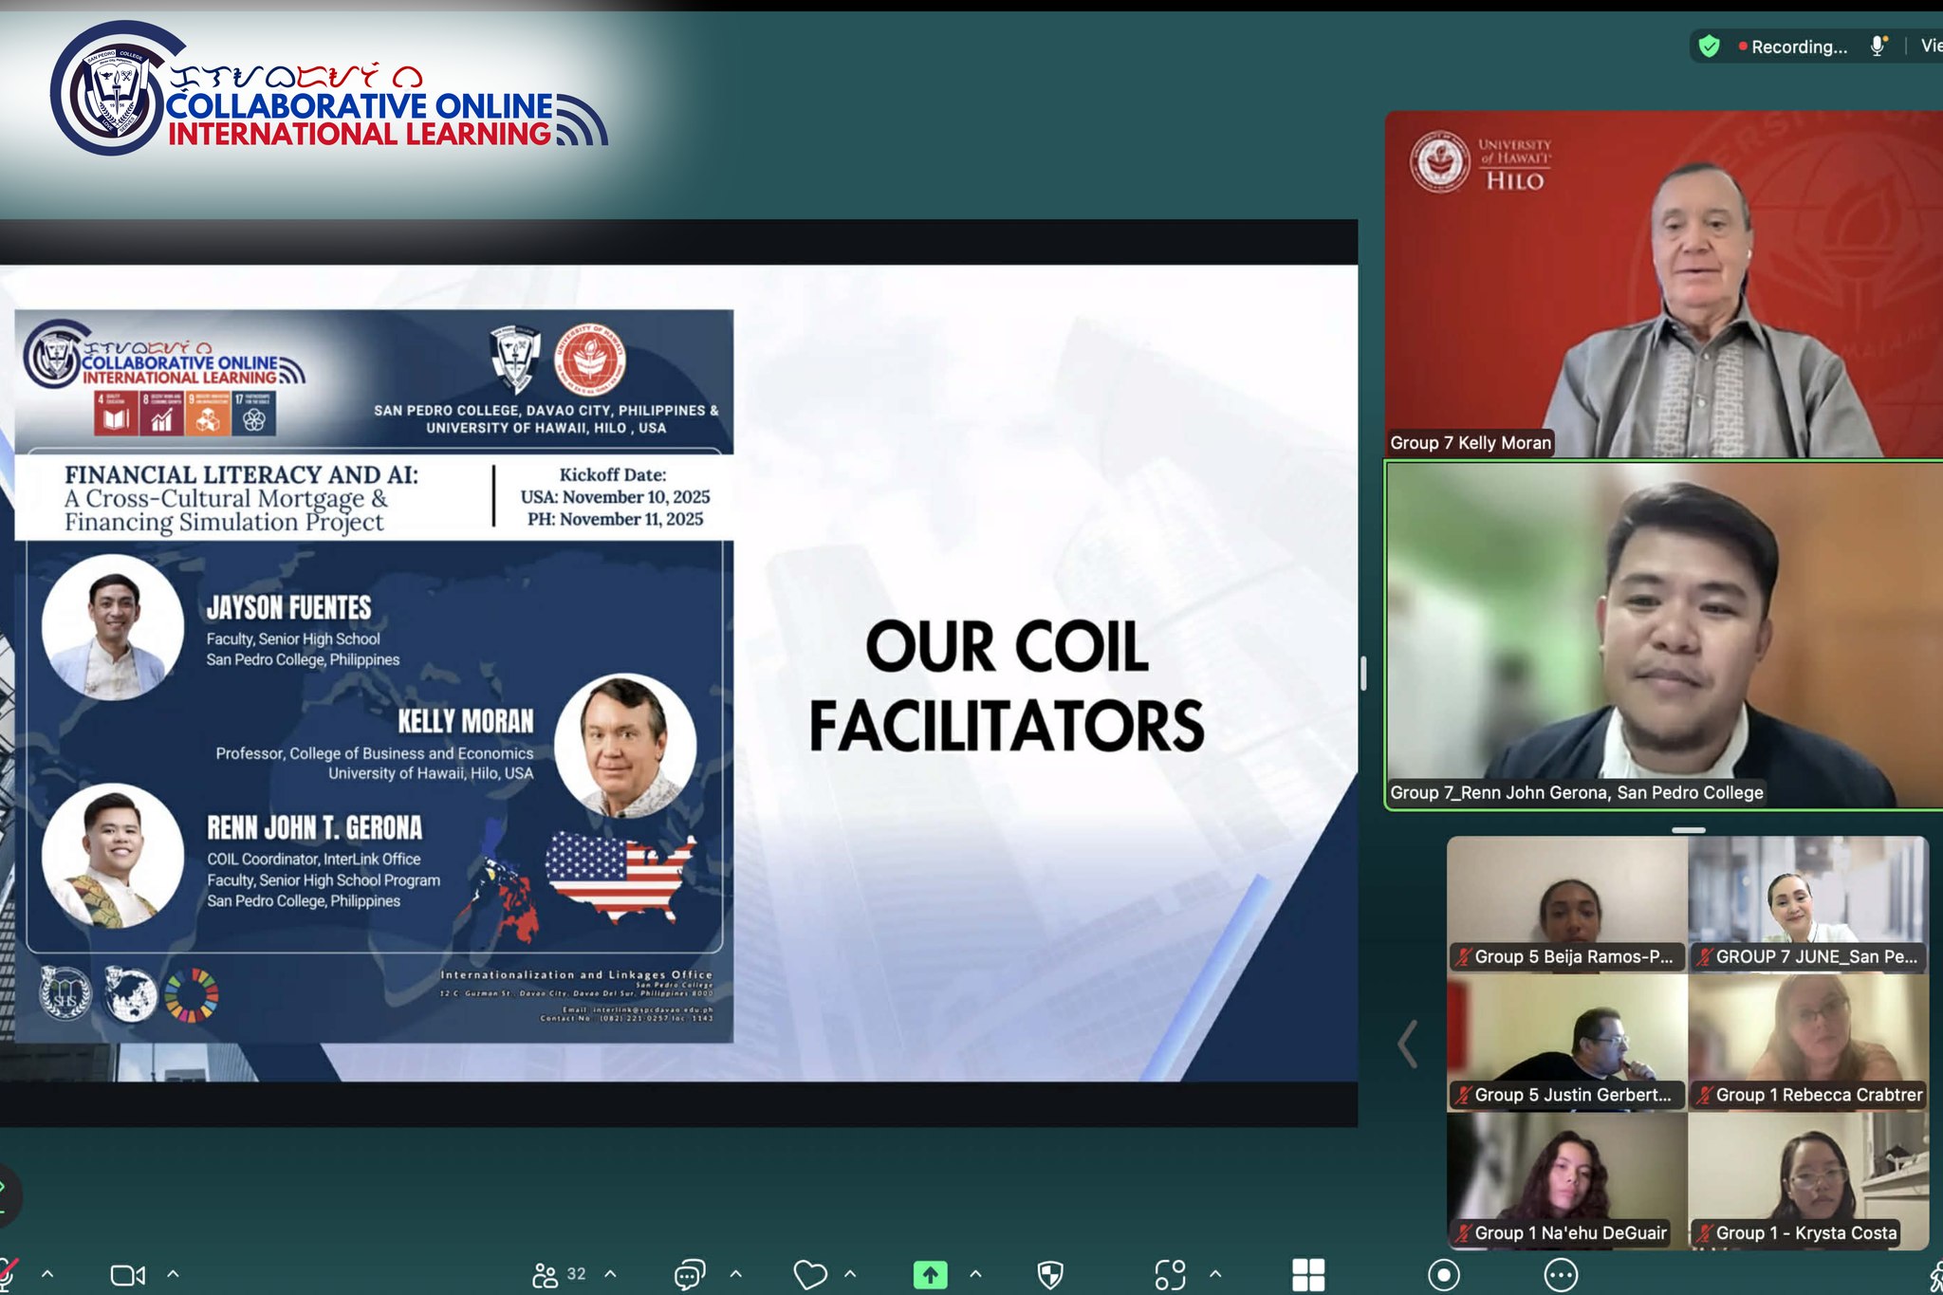Open the View menu at top right
The image size is (1943, 1295).
(1931, 46)
